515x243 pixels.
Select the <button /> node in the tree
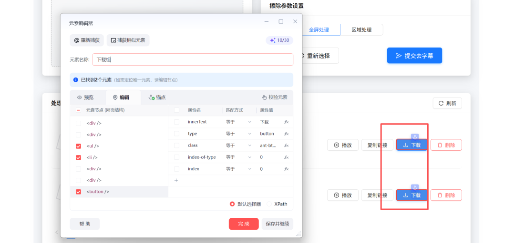(x=98, y=192)
